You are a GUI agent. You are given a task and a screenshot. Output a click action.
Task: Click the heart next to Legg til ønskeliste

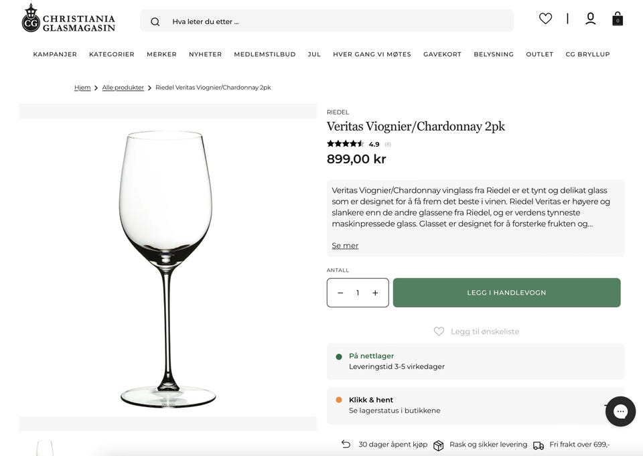(439, 331)
